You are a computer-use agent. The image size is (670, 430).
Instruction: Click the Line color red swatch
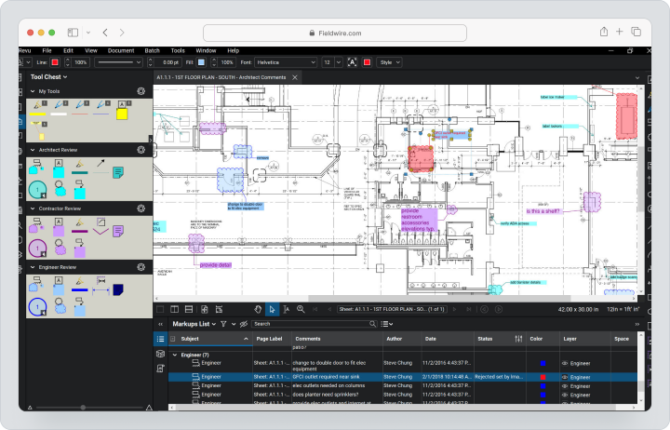(55, 62)
